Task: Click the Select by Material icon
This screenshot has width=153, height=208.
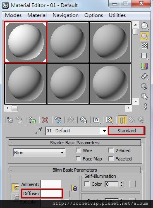Action: coord(144,96)
